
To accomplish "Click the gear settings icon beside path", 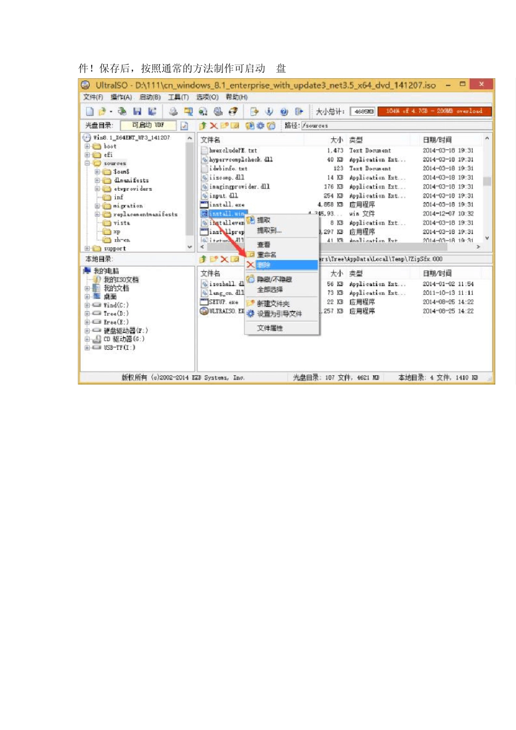I will 260,125.
